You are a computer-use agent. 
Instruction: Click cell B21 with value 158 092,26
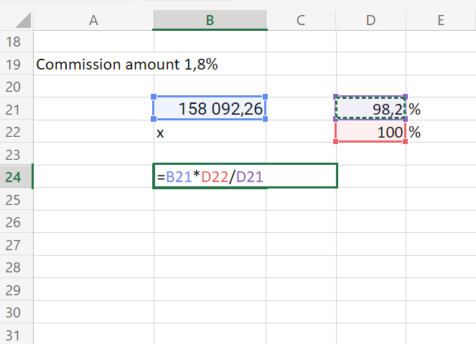pos(210,108)
